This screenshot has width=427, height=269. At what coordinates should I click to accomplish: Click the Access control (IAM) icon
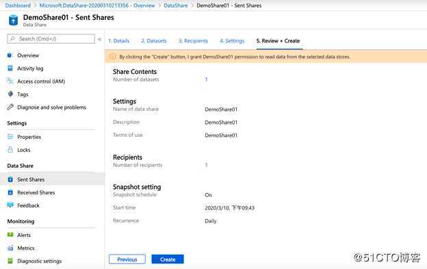click(x=10, y=81)
